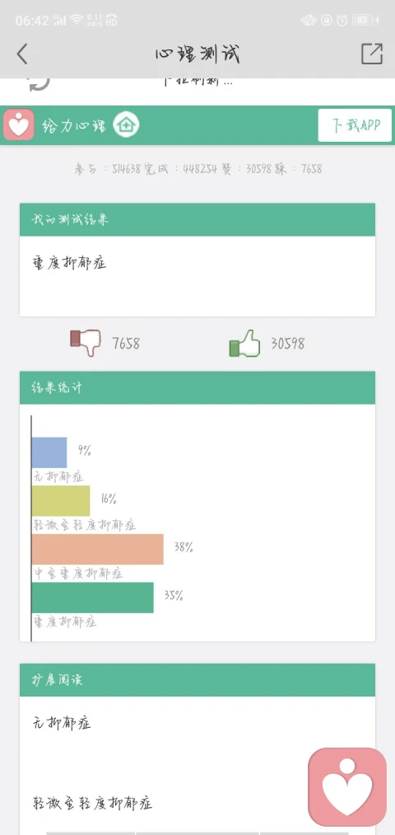395x835 pixels.
Task: Tap the 下载APP button
Action: (x=355, y=125)
